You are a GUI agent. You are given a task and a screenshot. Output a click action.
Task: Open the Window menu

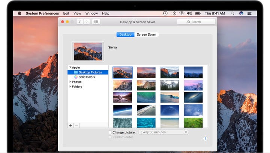point(91,13)
